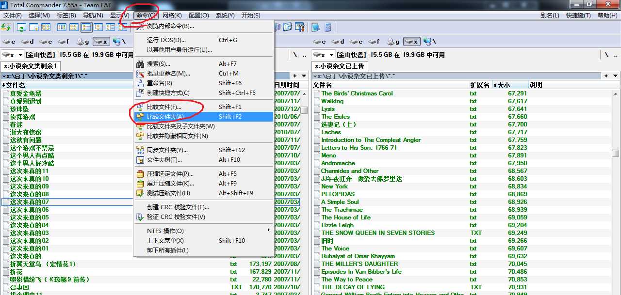The image size is (621, 295).
Task: Open the 网络(K) menu
Action: pos(172,16)
